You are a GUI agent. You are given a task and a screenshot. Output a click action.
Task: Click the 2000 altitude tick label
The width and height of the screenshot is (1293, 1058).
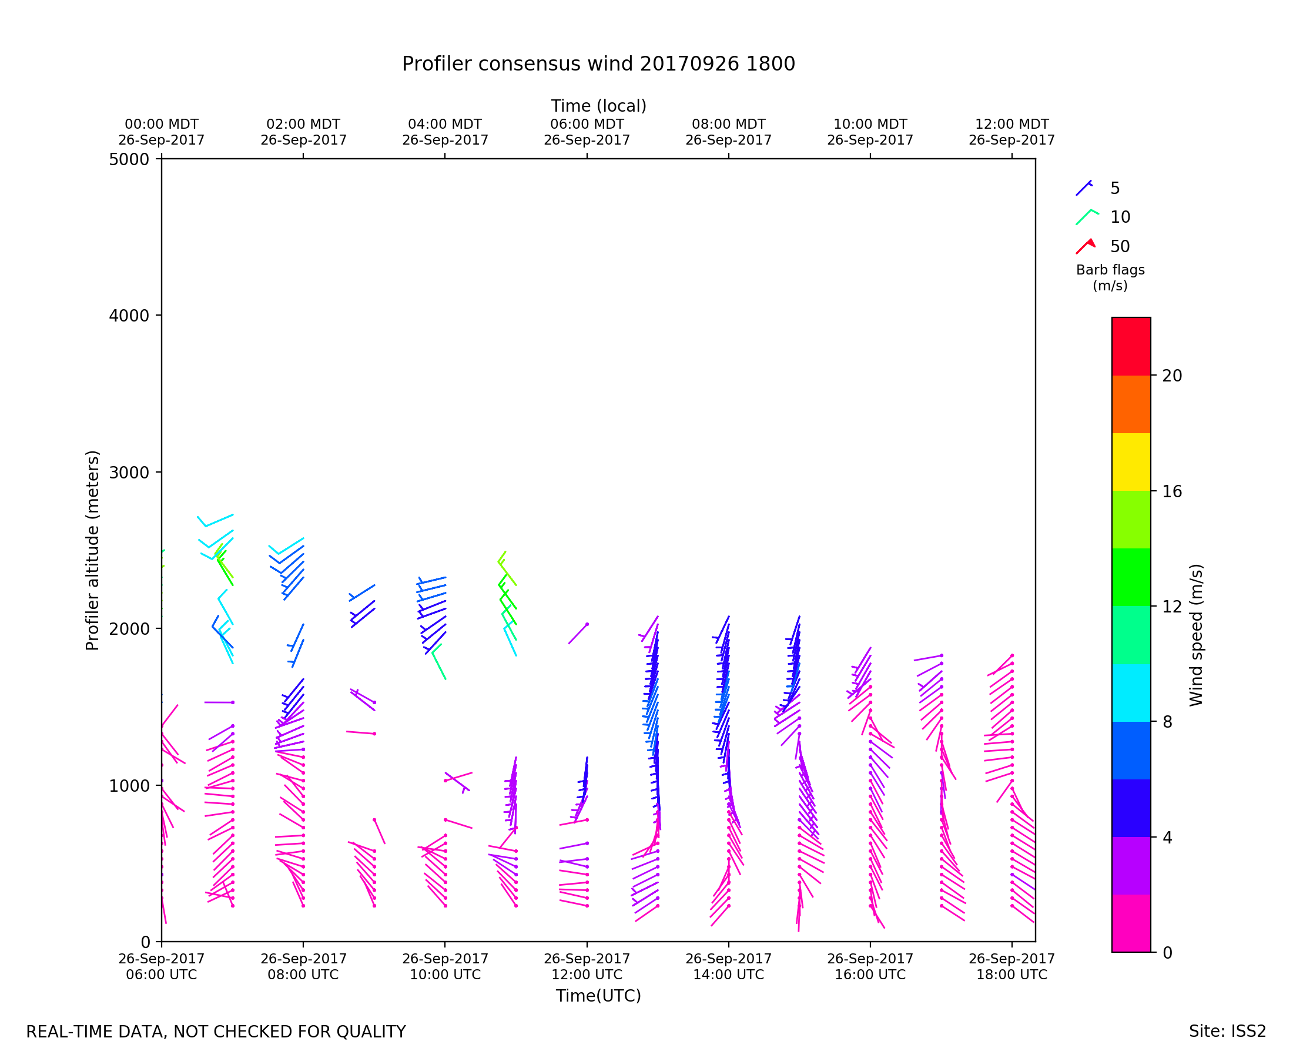[x=129, y=629]
